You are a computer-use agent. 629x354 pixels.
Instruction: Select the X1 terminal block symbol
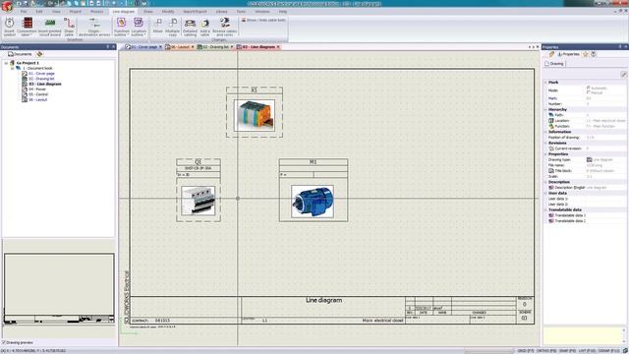pos(255,112)
